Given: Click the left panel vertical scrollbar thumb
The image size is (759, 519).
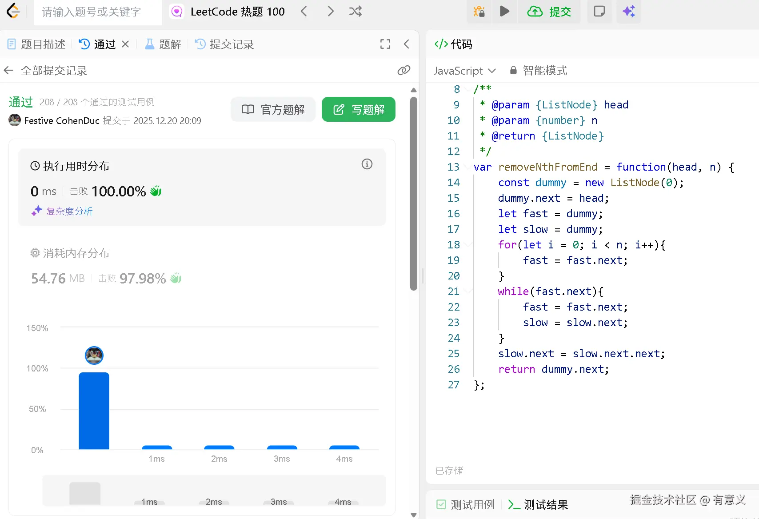Looking at the screenshot, I should coord(414,194).
